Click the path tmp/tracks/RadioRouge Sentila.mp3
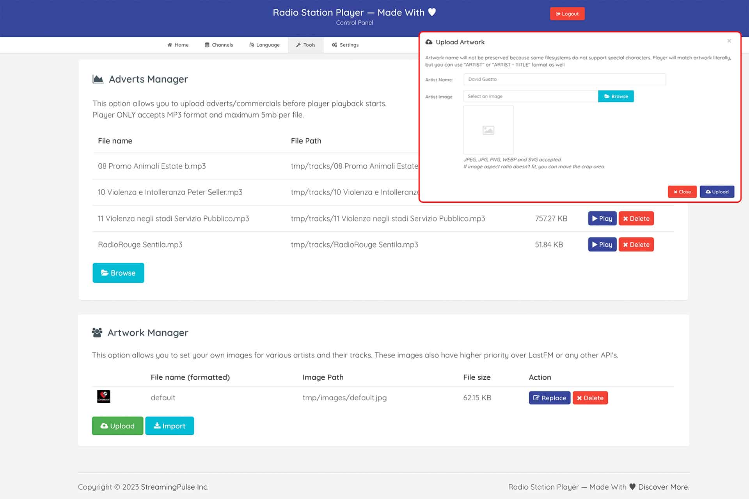 point(355,245)
